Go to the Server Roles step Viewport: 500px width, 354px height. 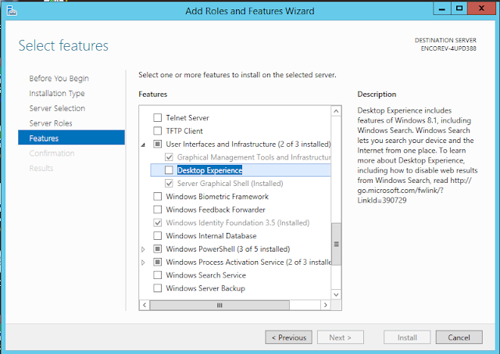tap(51, 123)
